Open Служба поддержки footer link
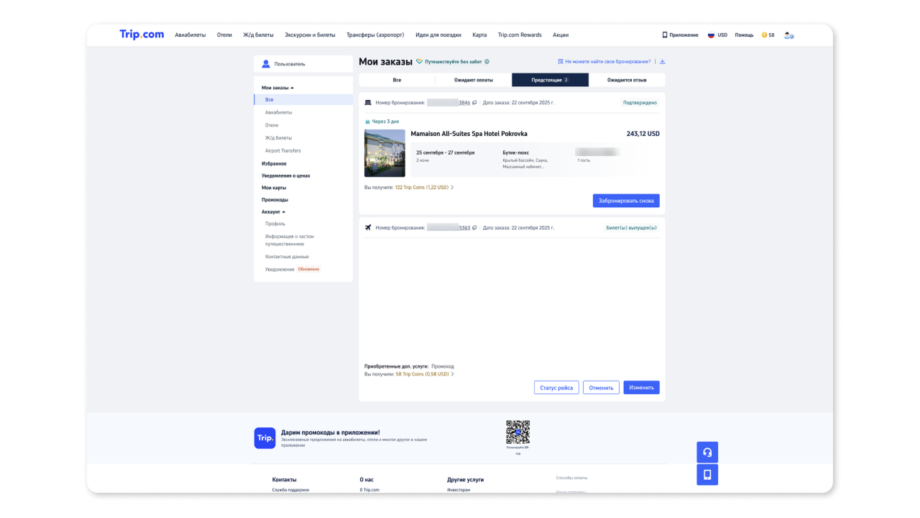This screenshot has height=518, width=920. (x=290, y=490)
